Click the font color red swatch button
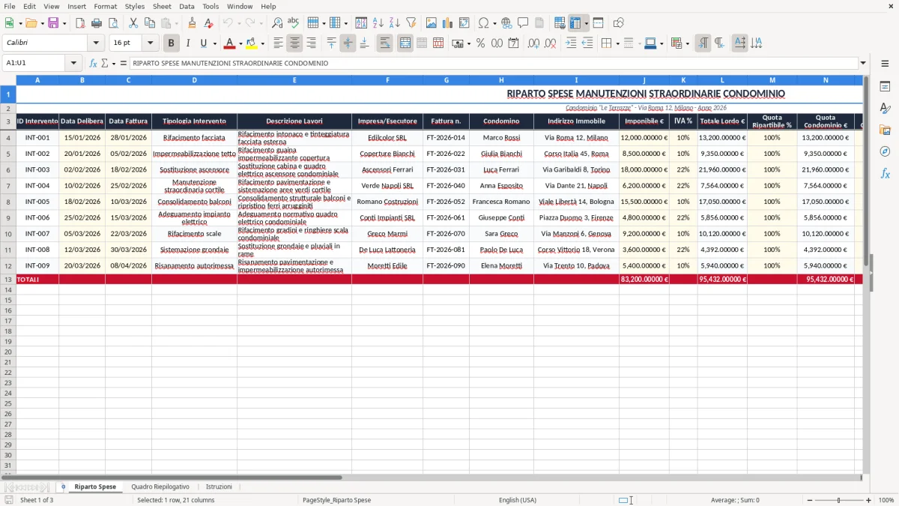Screen dimensions: 899x506 coord(229,43)
